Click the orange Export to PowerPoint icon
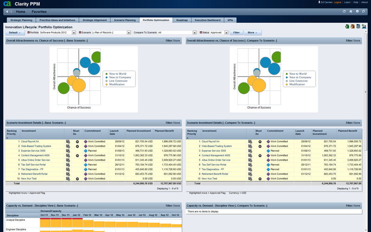The width and height of the screenshot is (371, 232). pos(352,26)
